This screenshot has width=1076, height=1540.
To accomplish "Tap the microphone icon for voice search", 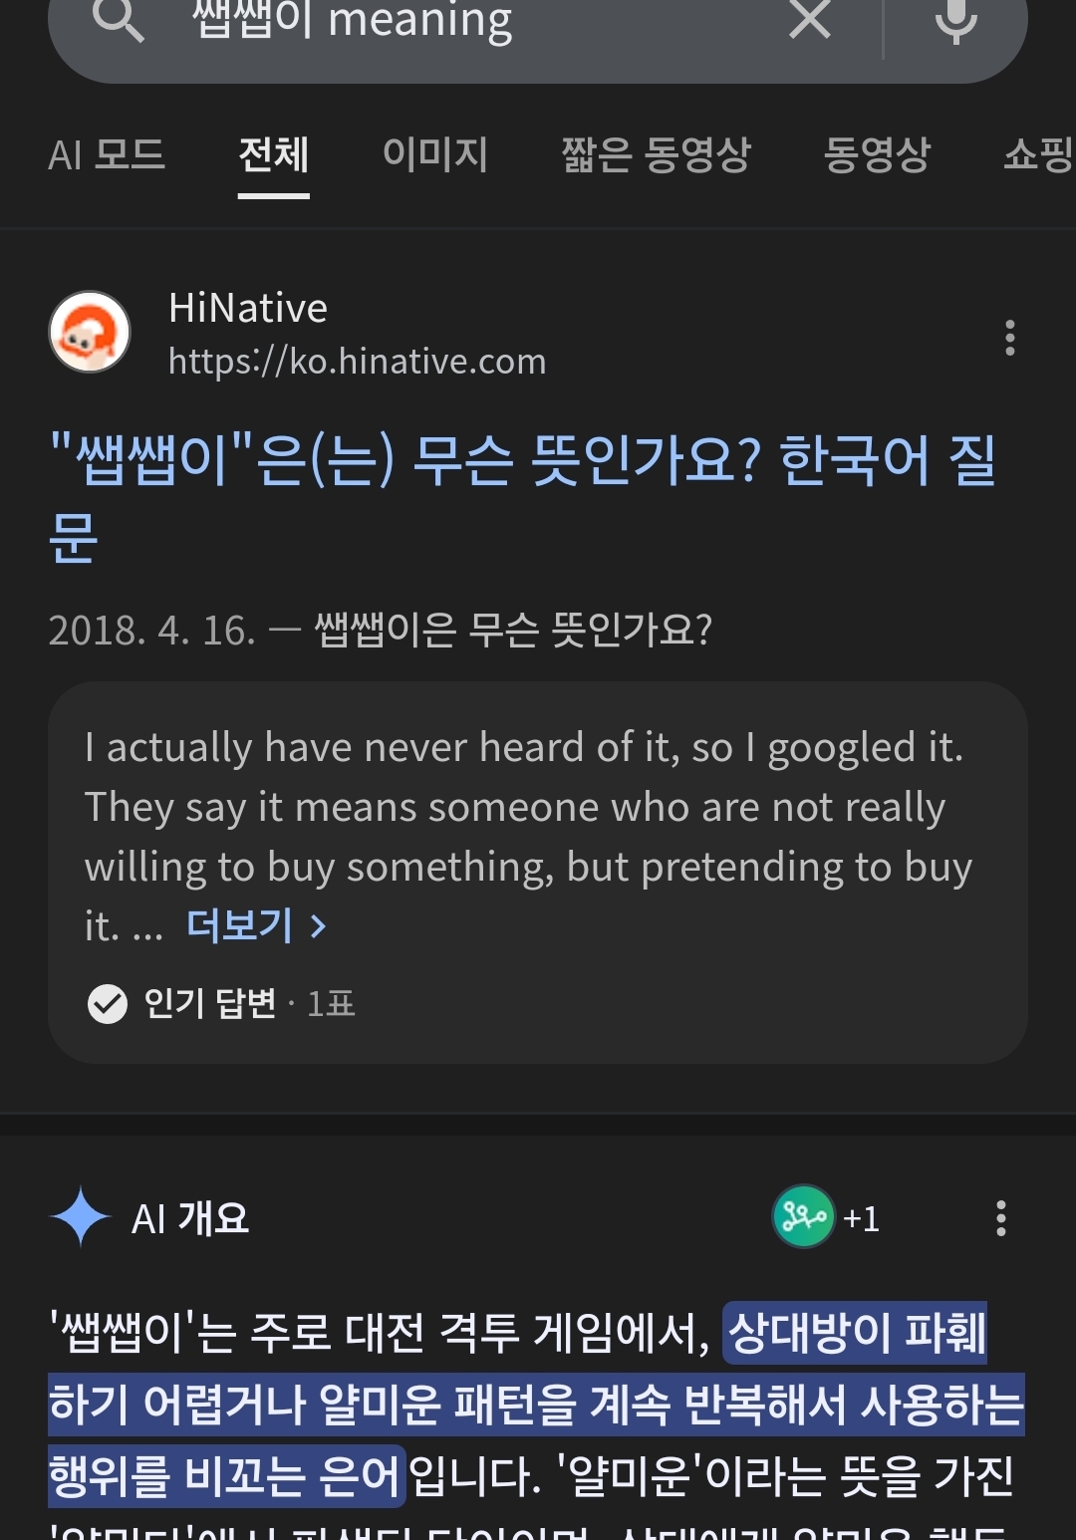I will click(954, 24).
